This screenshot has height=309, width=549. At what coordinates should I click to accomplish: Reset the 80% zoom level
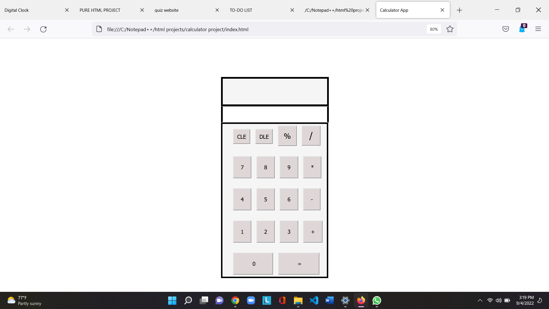click(x=434, y=29)
